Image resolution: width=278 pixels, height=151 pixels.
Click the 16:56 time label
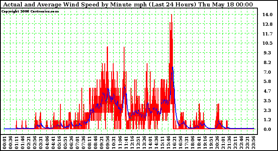point(180,143)
